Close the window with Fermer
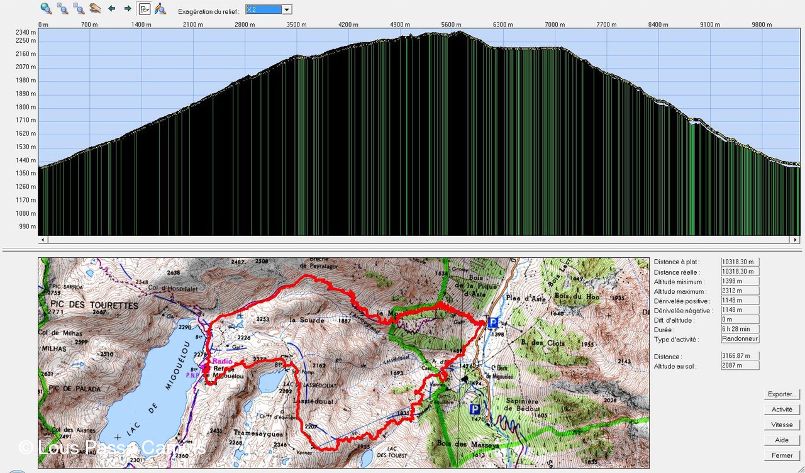This screenshot has height=473, width=805. (x=782, y=455)
